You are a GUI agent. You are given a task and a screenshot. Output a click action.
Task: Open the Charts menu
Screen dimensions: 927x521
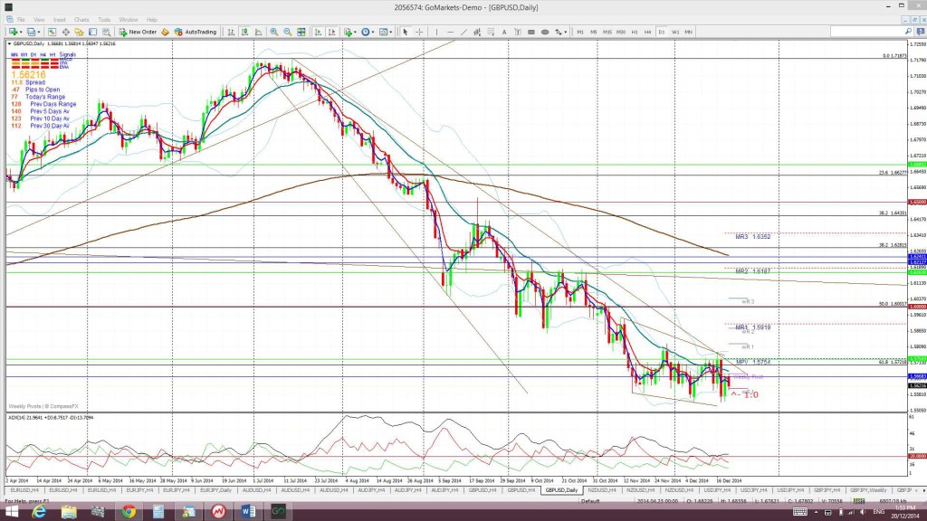pos(81,20)
